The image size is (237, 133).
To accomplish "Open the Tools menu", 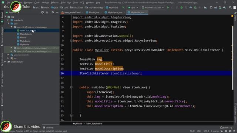I will tap(76, 3).
